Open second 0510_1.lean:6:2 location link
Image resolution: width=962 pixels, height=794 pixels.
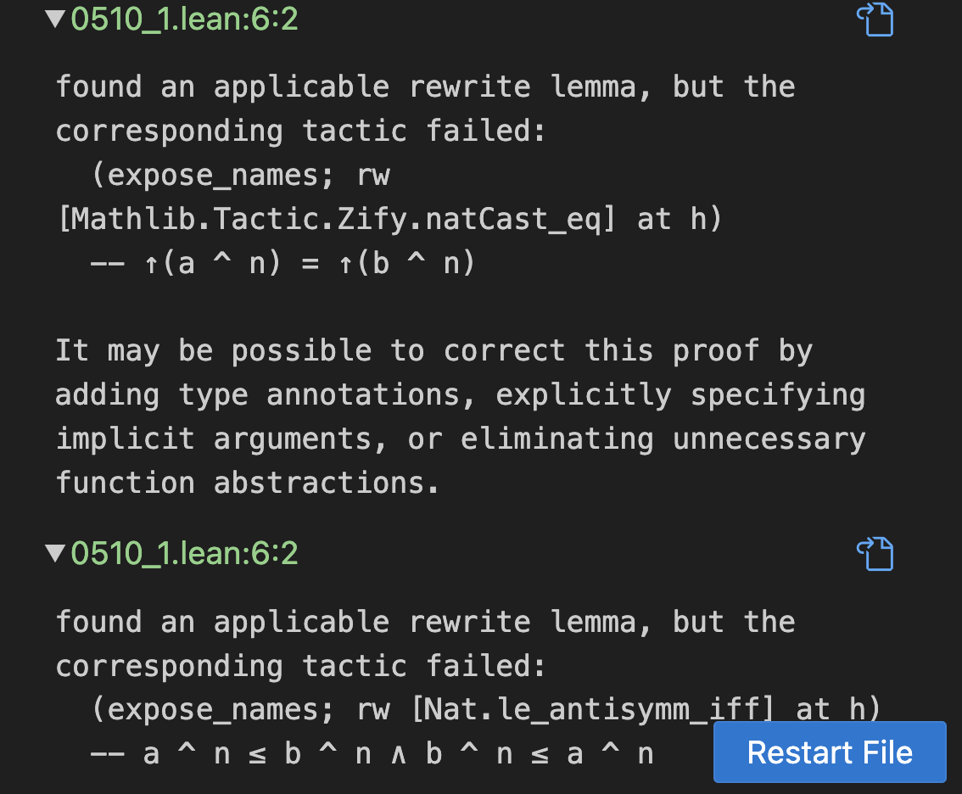184,554
